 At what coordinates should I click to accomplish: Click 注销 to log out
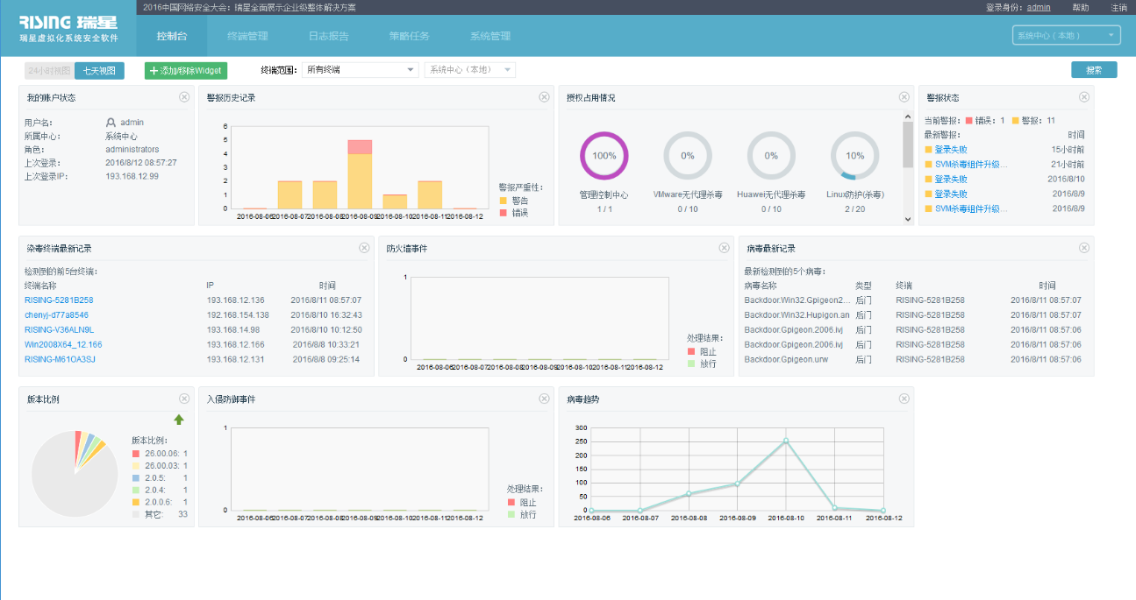1119,7
